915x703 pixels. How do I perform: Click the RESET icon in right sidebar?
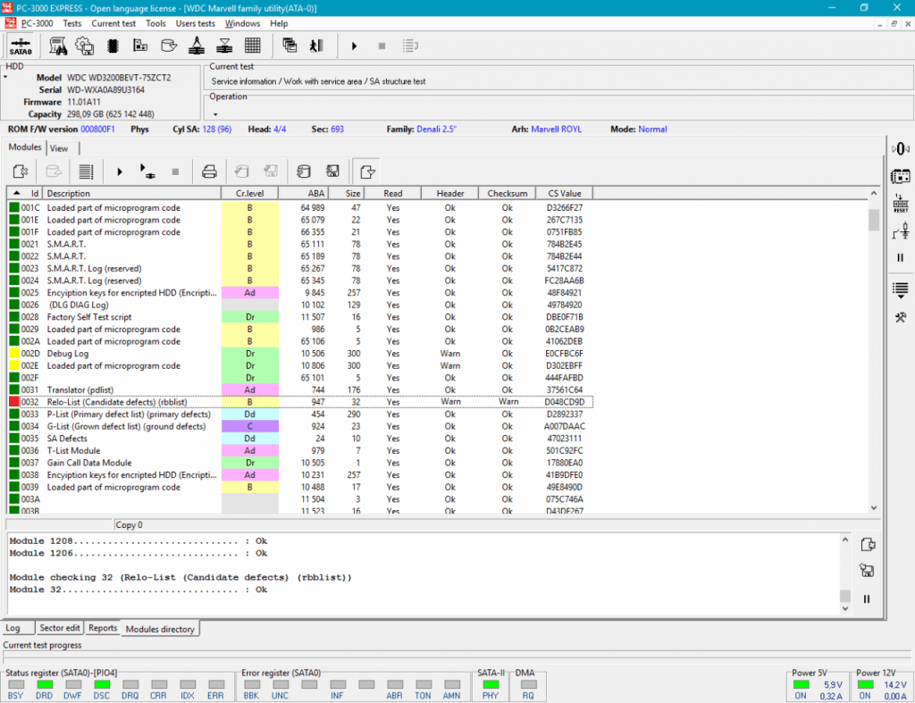tap(901, 204)
